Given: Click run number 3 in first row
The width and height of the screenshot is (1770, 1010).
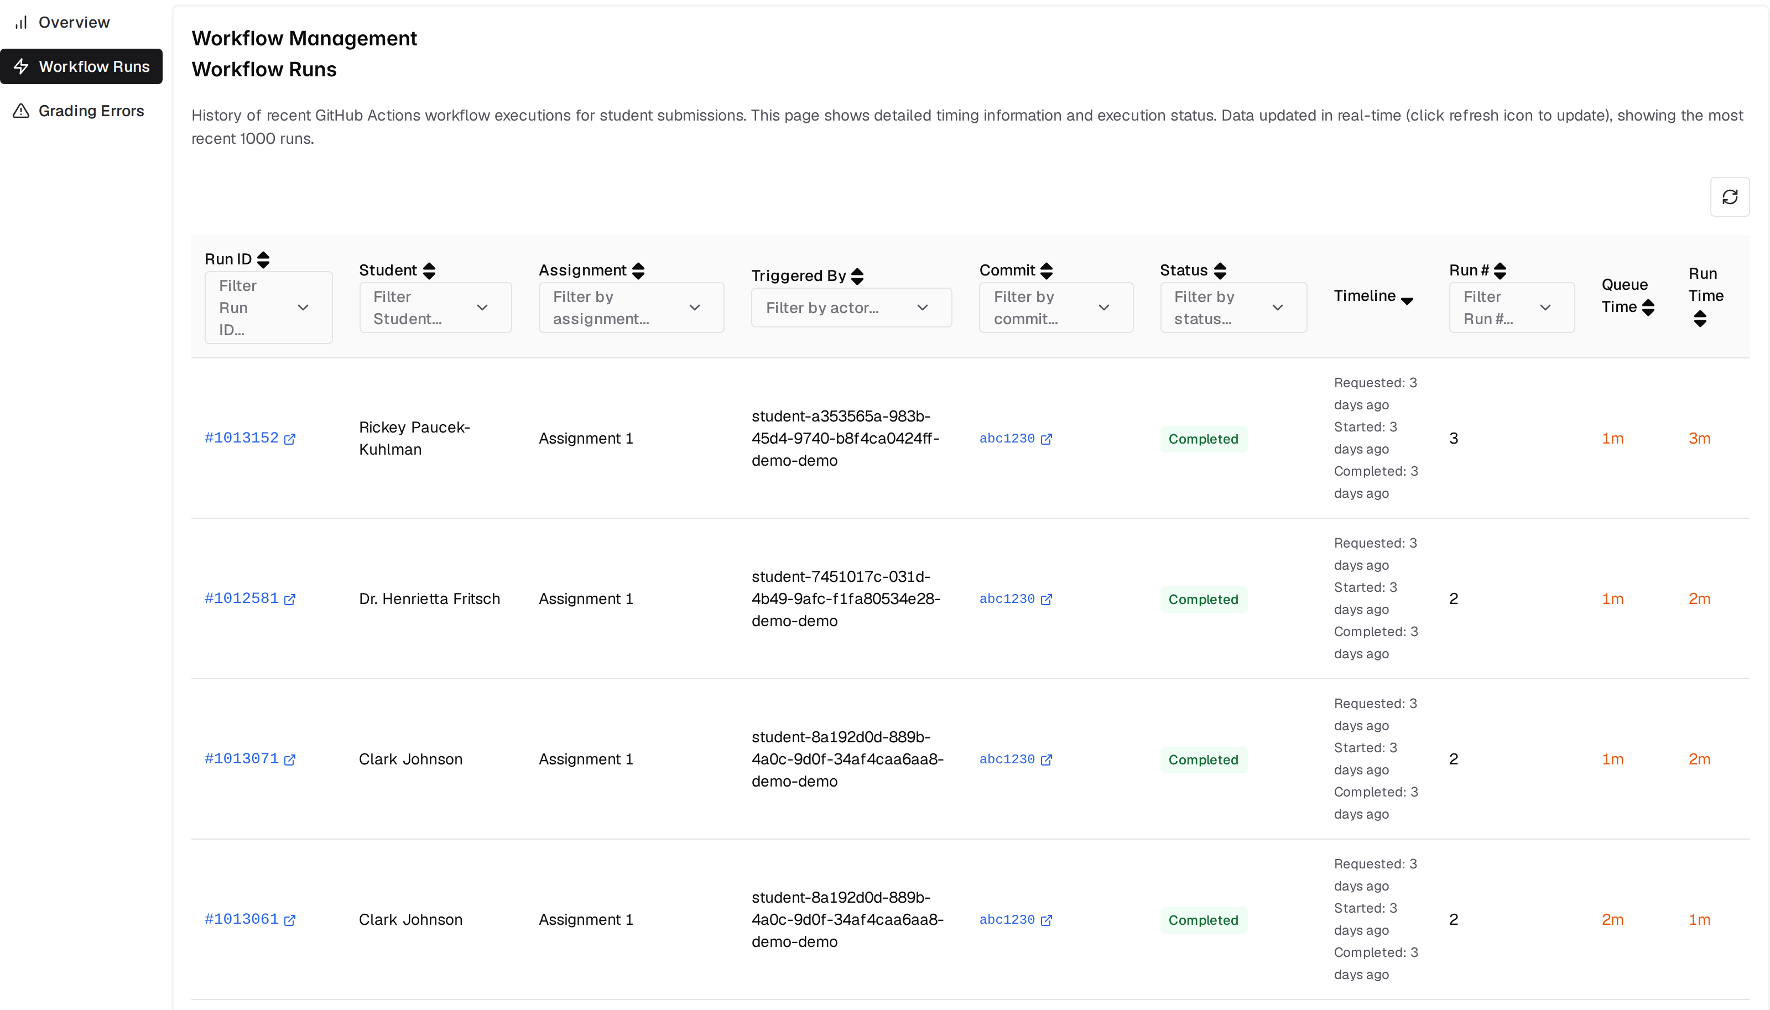Looking at the screenshot, I should [x=1454, y=439].
